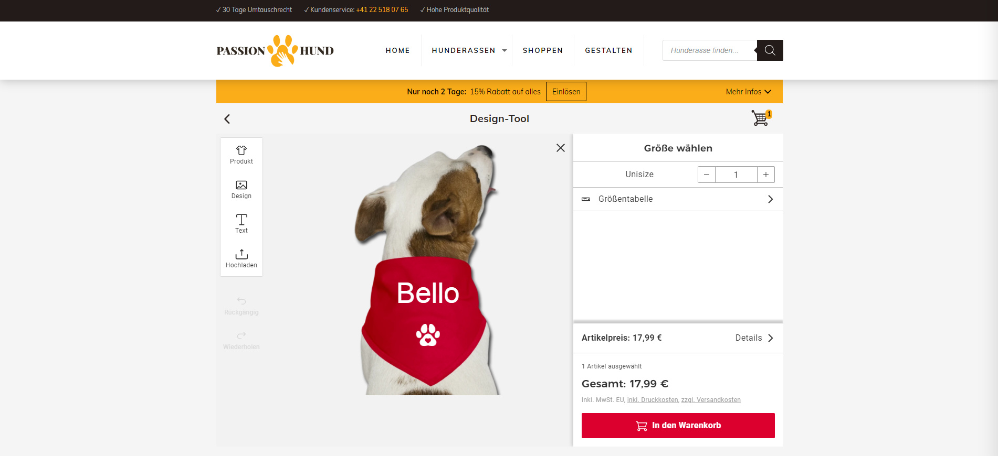Screen dimensions: 998x456
Task: Go back using the left arrow
Action: (x=227, y=119)
